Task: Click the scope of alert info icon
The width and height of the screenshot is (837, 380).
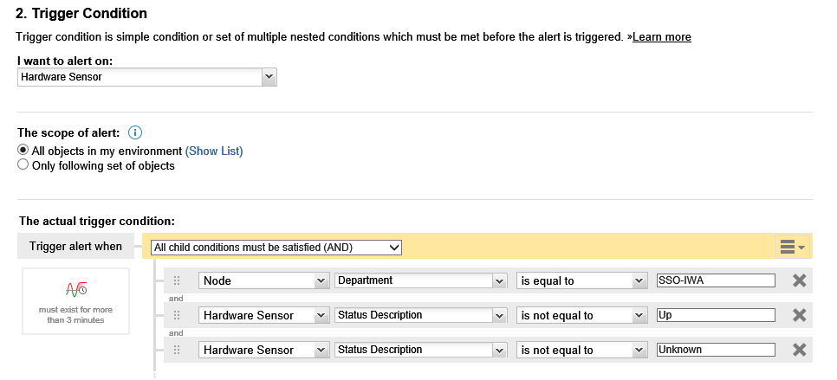Action: pyautogui.click(x=134, y=132)
